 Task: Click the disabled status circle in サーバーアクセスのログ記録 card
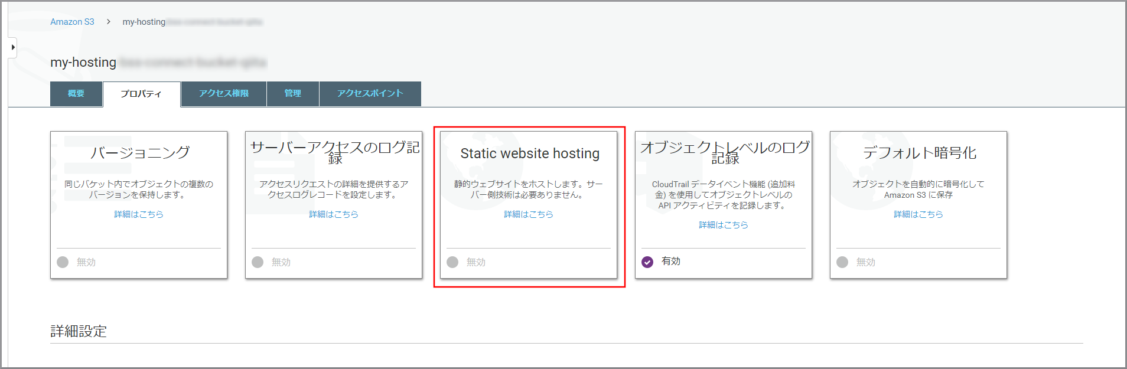[x=258, y=262]
